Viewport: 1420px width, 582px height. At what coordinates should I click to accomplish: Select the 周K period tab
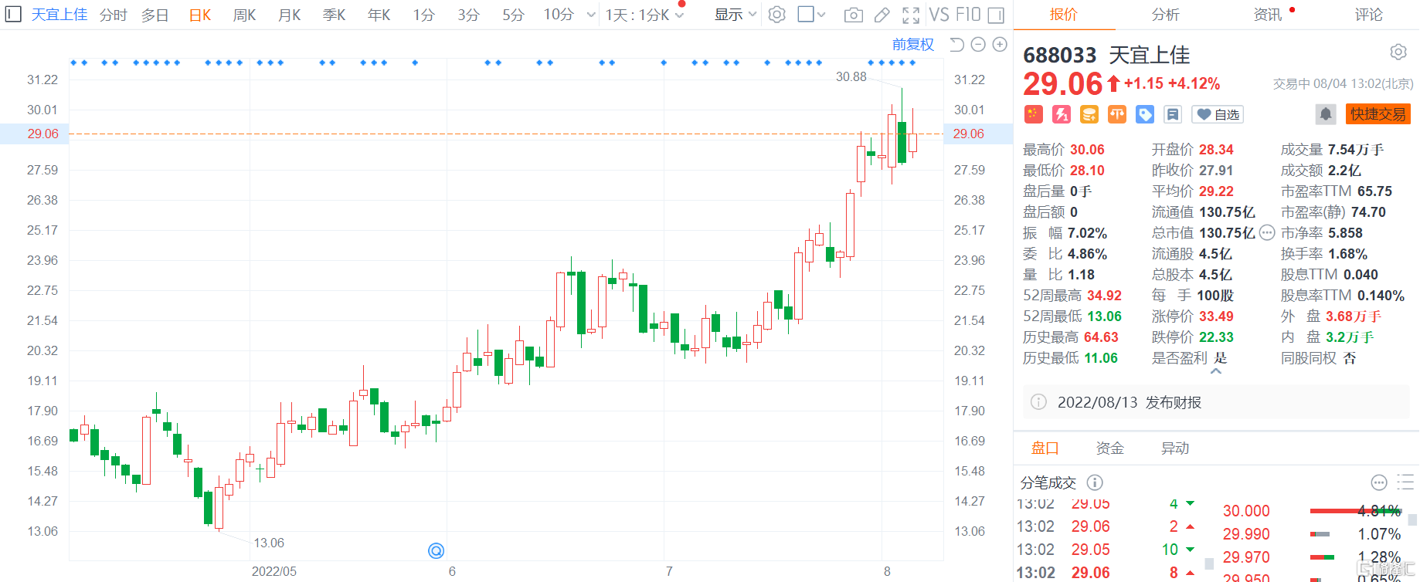click(244, 15)
